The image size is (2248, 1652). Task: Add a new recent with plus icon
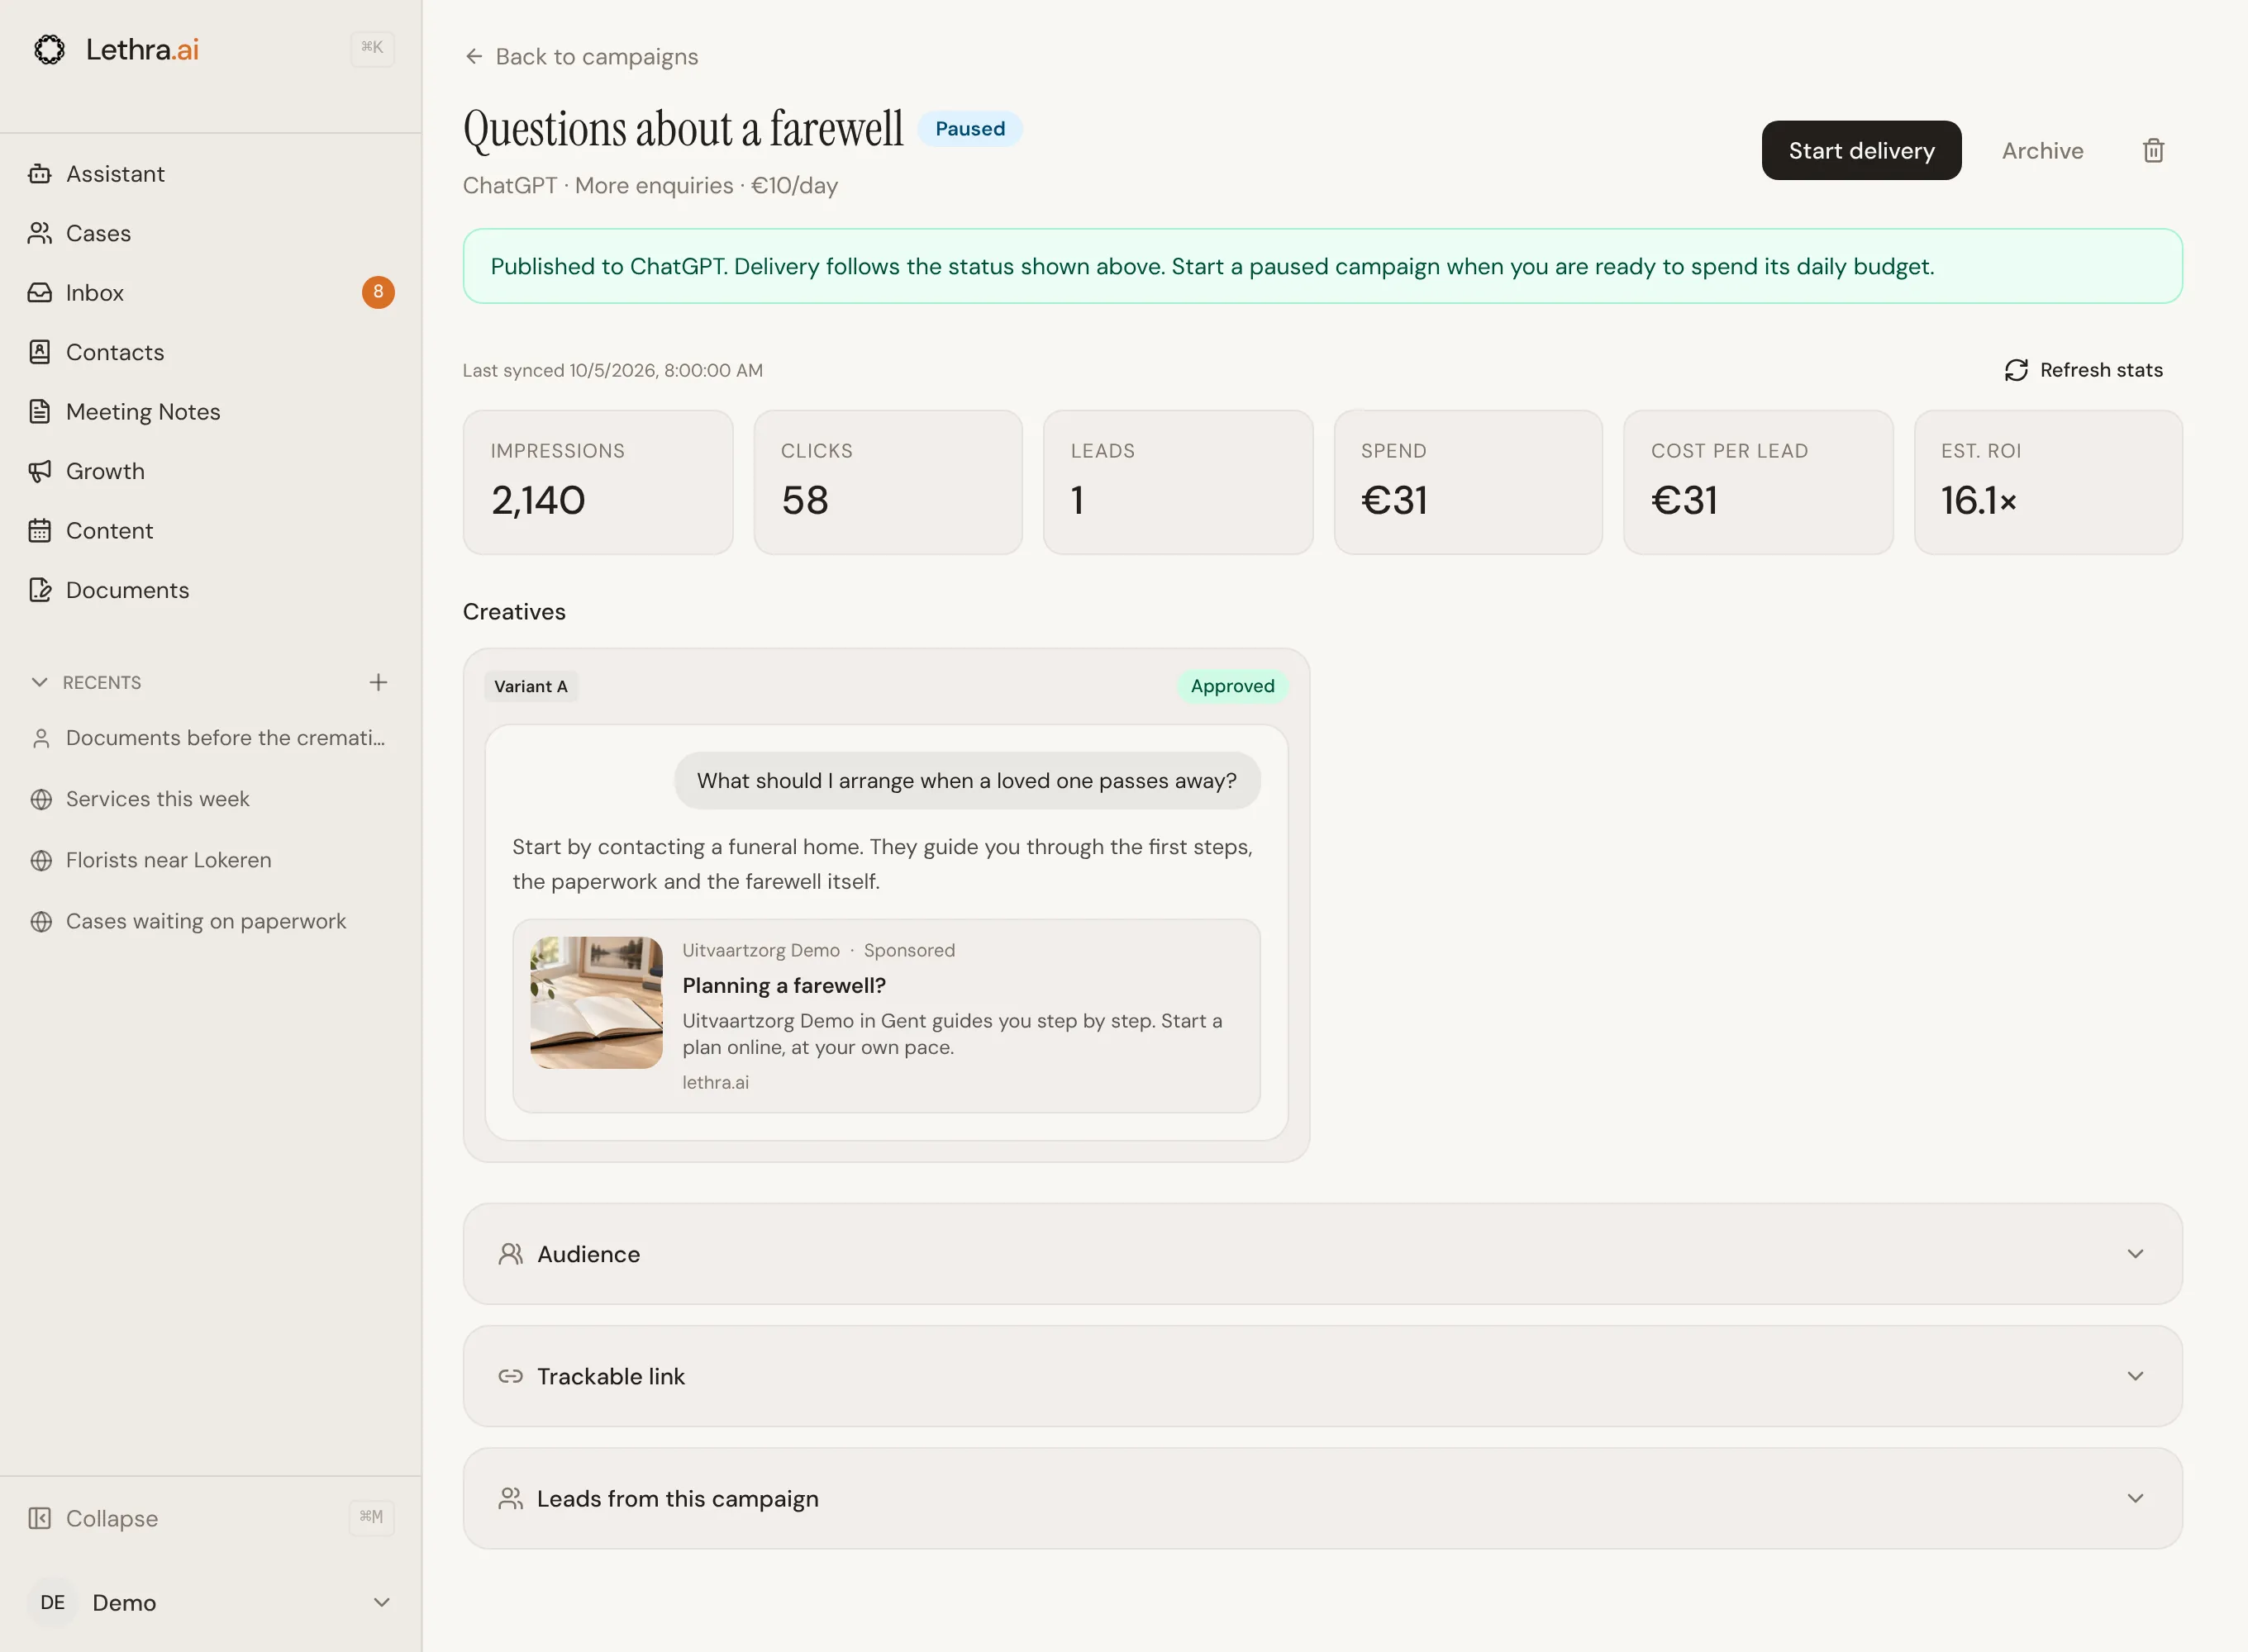[x=379, y=682]
